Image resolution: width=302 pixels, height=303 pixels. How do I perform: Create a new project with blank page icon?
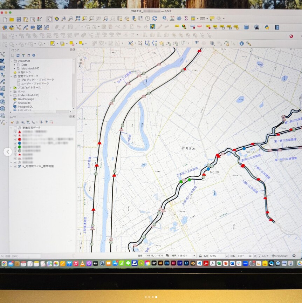[x=5, y=19]
